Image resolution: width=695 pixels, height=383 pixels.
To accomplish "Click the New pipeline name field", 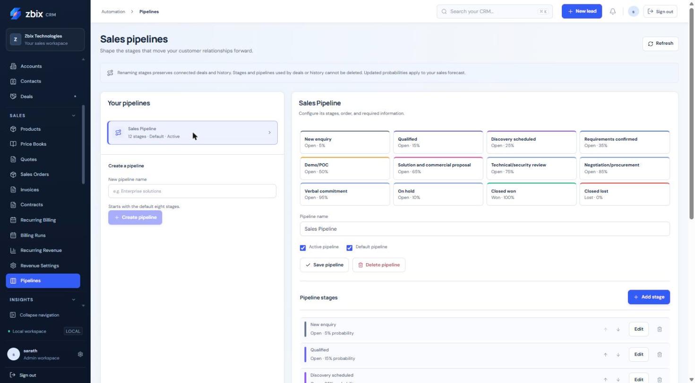I will pyautogui.click(x=192, y=191).
